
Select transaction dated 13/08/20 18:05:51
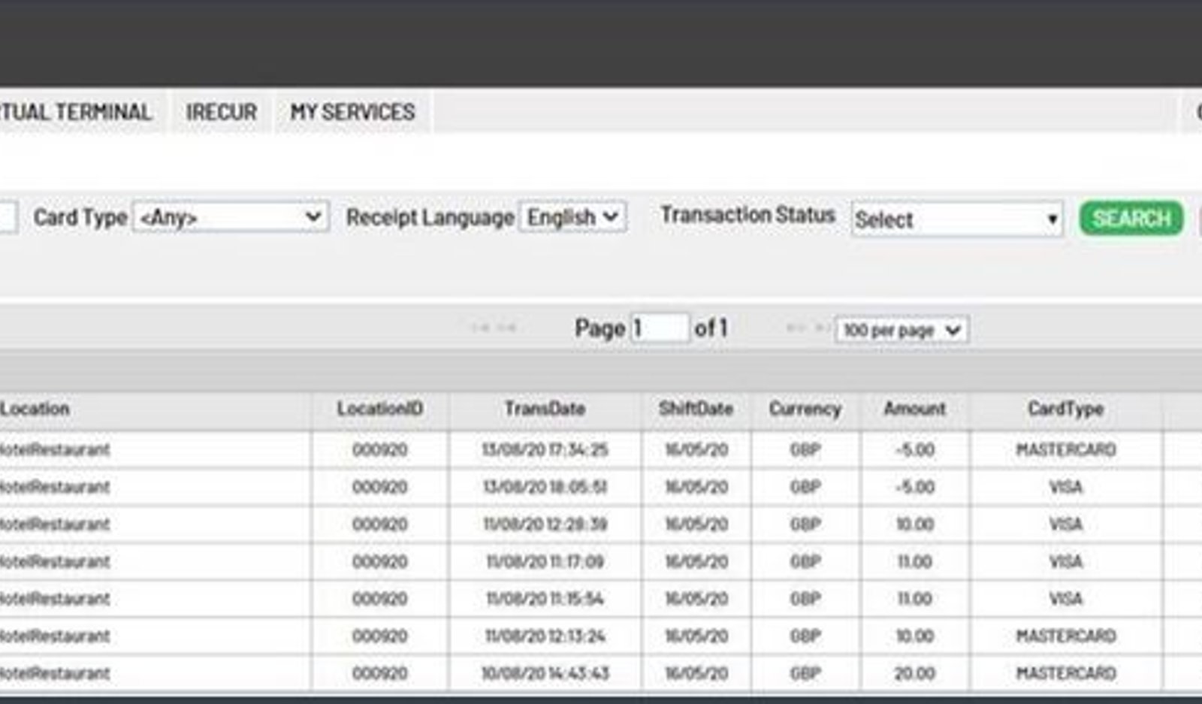(x=545, y=487)
